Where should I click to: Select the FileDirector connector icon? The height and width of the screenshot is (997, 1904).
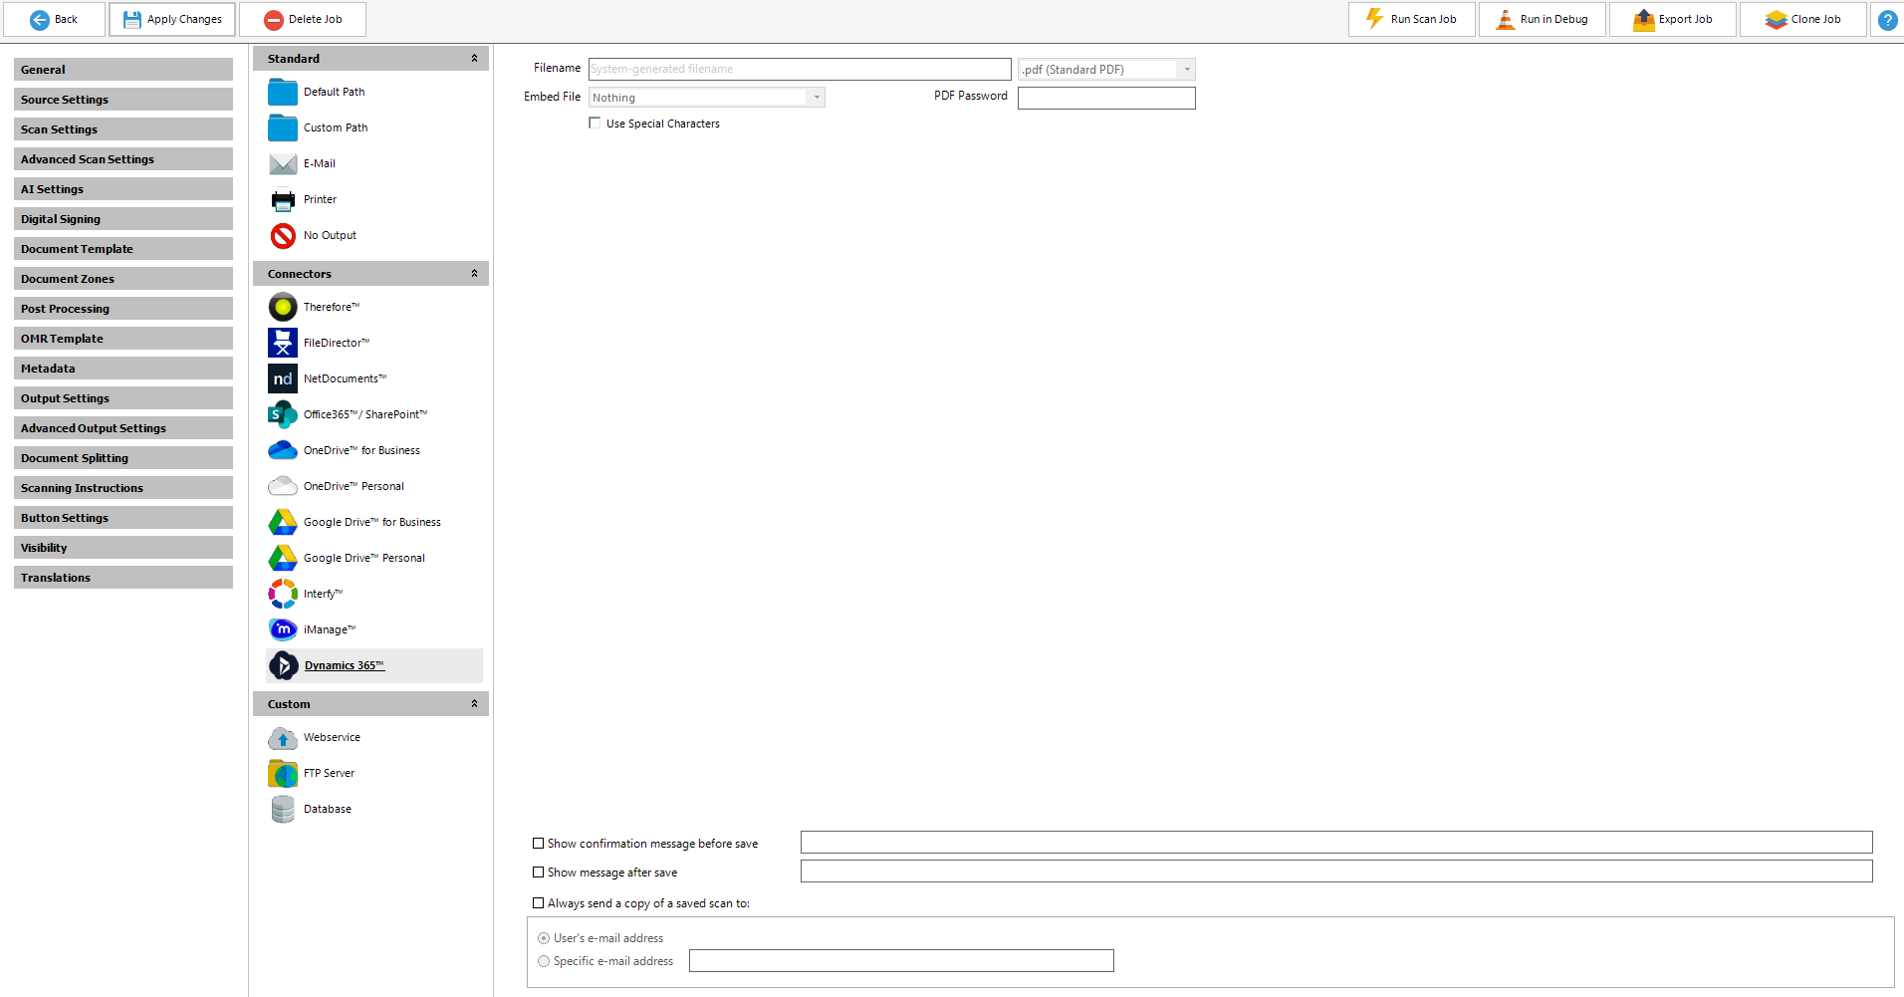pos(283,343)
